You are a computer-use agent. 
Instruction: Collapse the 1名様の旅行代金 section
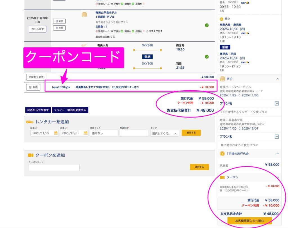[x=278, y=154]
